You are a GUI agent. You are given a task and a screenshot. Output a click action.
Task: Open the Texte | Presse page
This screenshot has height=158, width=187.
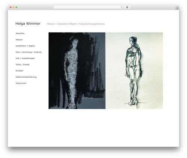(22, 65)
